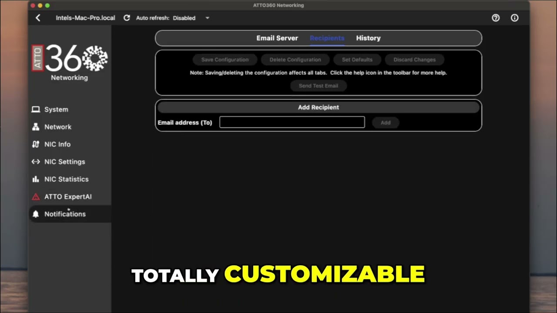Screen dimensions: 557x313
Task: Open the System section in the sidebar
Action: (x=70, y=110)
